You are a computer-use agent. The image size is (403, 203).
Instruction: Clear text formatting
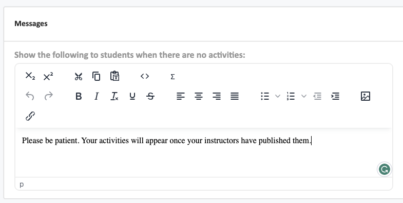[114, 96]
